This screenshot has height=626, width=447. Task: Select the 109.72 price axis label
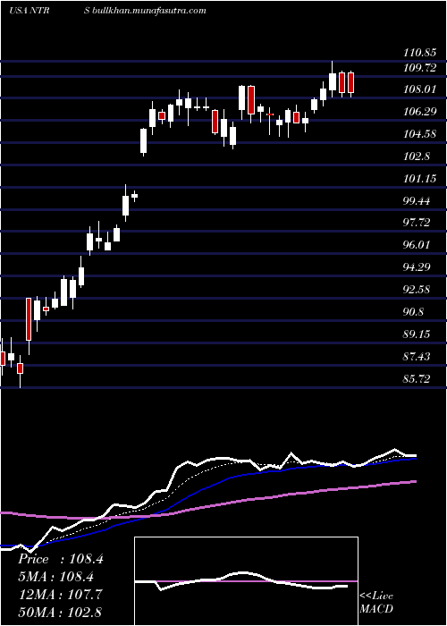[417, 67]
